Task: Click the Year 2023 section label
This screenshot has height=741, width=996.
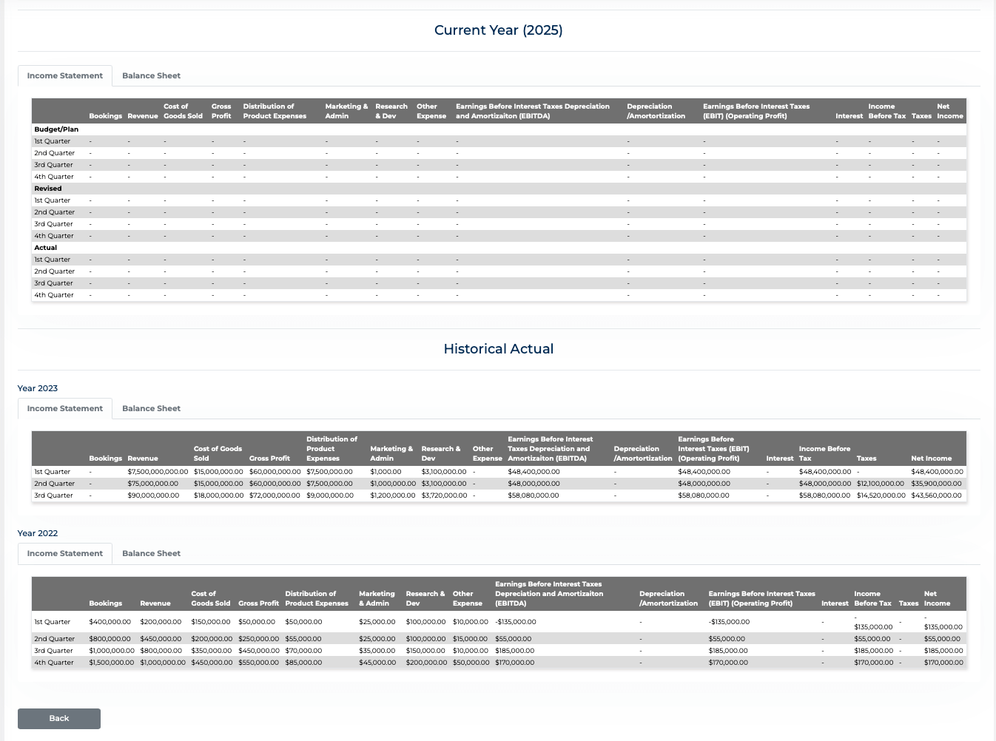Action: pos(38,388)
